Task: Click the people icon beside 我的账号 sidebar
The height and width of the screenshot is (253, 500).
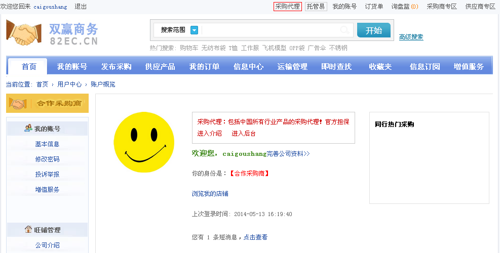Action: click(28, 128)
